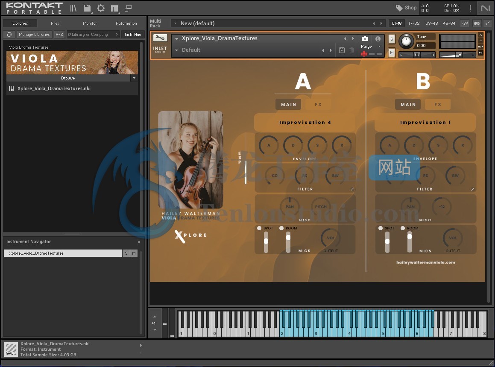Shift keyboard octave down arrow
Image resolution: width=495 pixels, height=367 pixels.
155,330
